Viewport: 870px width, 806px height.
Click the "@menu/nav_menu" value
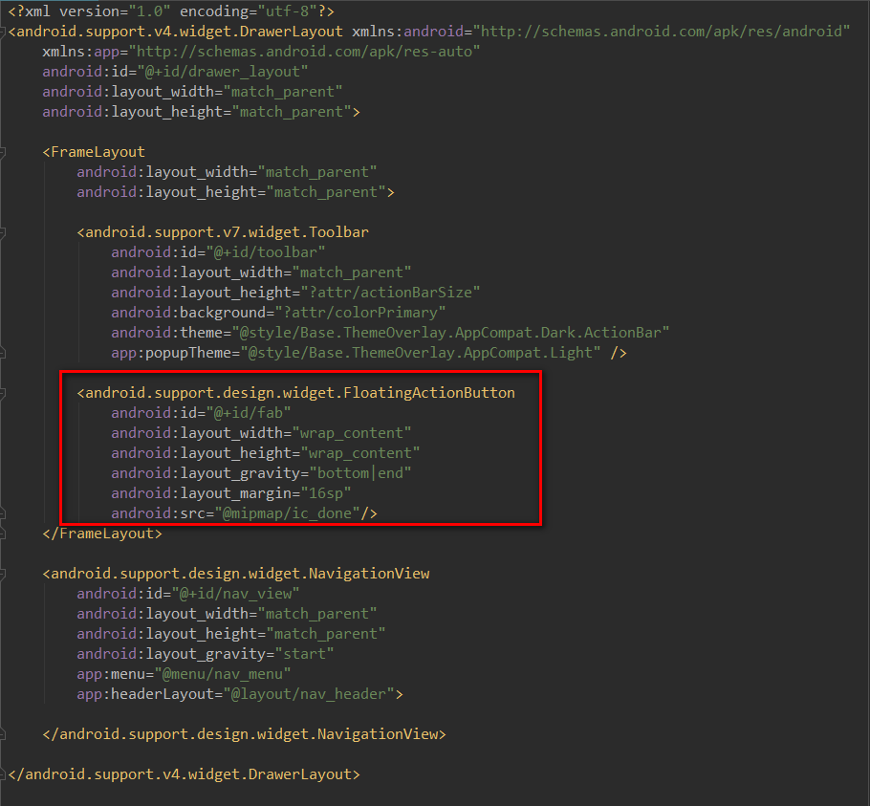[223, 674]
